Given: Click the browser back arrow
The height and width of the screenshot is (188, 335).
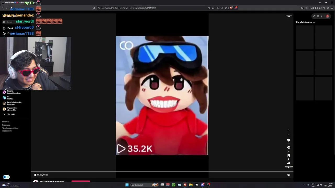Looking at the screenshot, I should tap(3, 8).
